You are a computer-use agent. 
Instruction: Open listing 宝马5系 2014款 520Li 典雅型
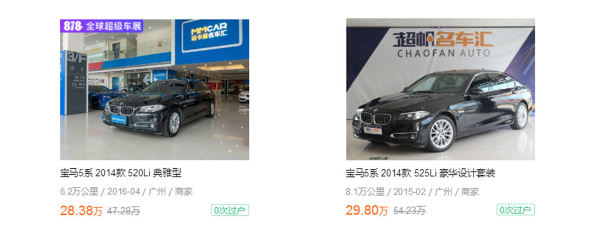(121, 173)
